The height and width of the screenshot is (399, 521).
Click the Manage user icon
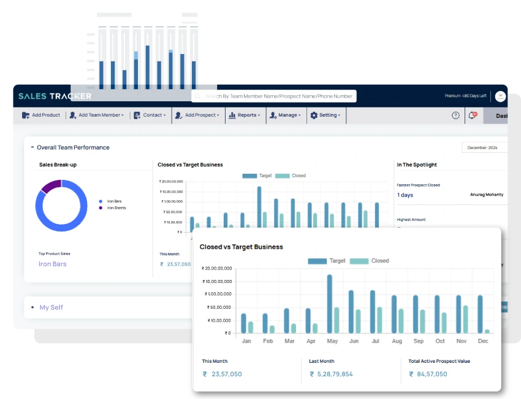coord(272,115)
